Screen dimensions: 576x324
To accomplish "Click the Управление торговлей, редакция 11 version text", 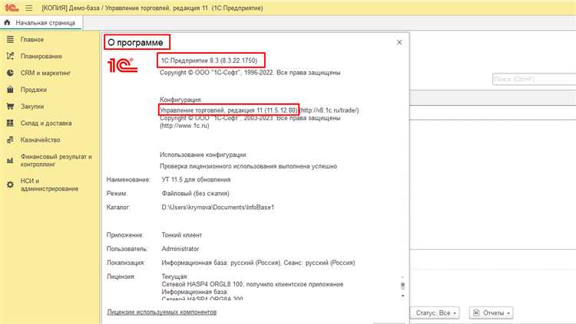I will click(x=229, y=110).
